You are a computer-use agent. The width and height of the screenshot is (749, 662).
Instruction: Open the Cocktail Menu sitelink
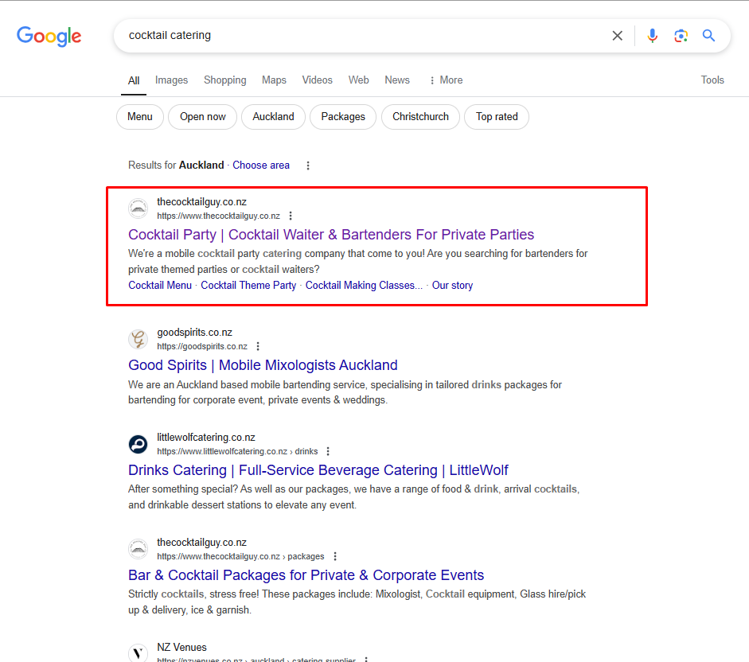(x=160, y=285)
